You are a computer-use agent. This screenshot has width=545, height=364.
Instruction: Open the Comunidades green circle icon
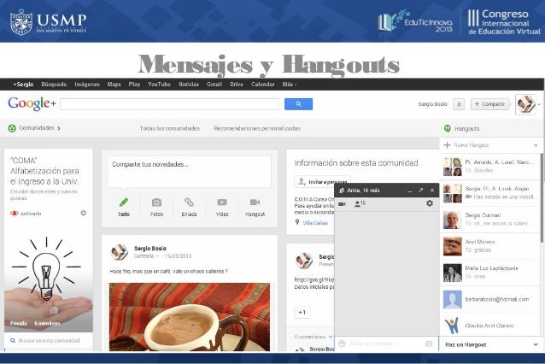coord(12,128)
